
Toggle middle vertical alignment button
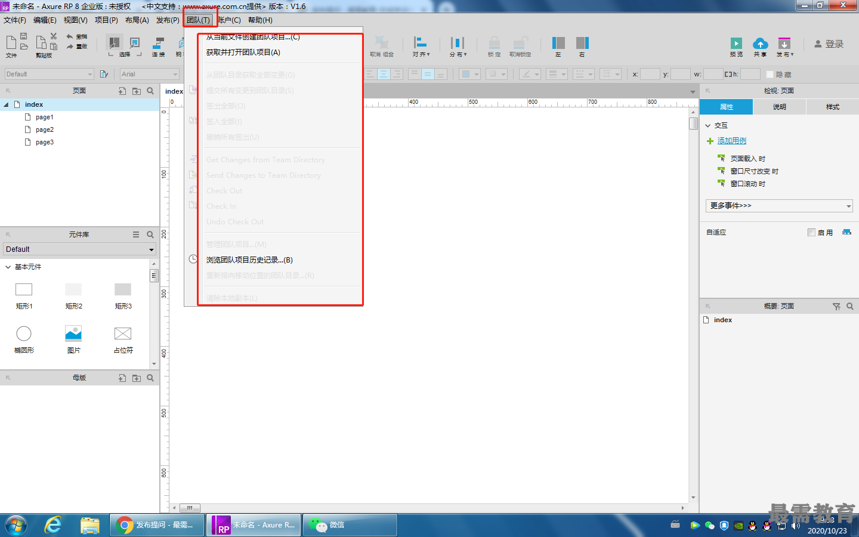(428, 74)
